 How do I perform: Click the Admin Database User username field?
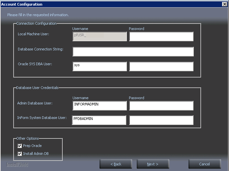pos(100,105)
